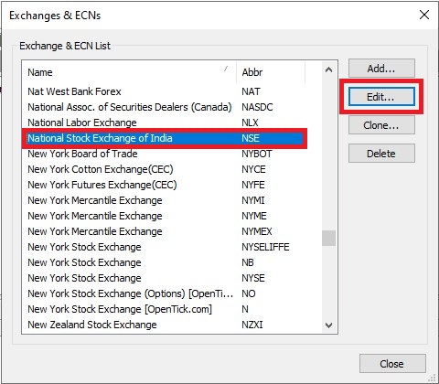This screenshot has width=439, height=384.
Task: Click the list scroll up arrow
Action: (x=328, y=69)
